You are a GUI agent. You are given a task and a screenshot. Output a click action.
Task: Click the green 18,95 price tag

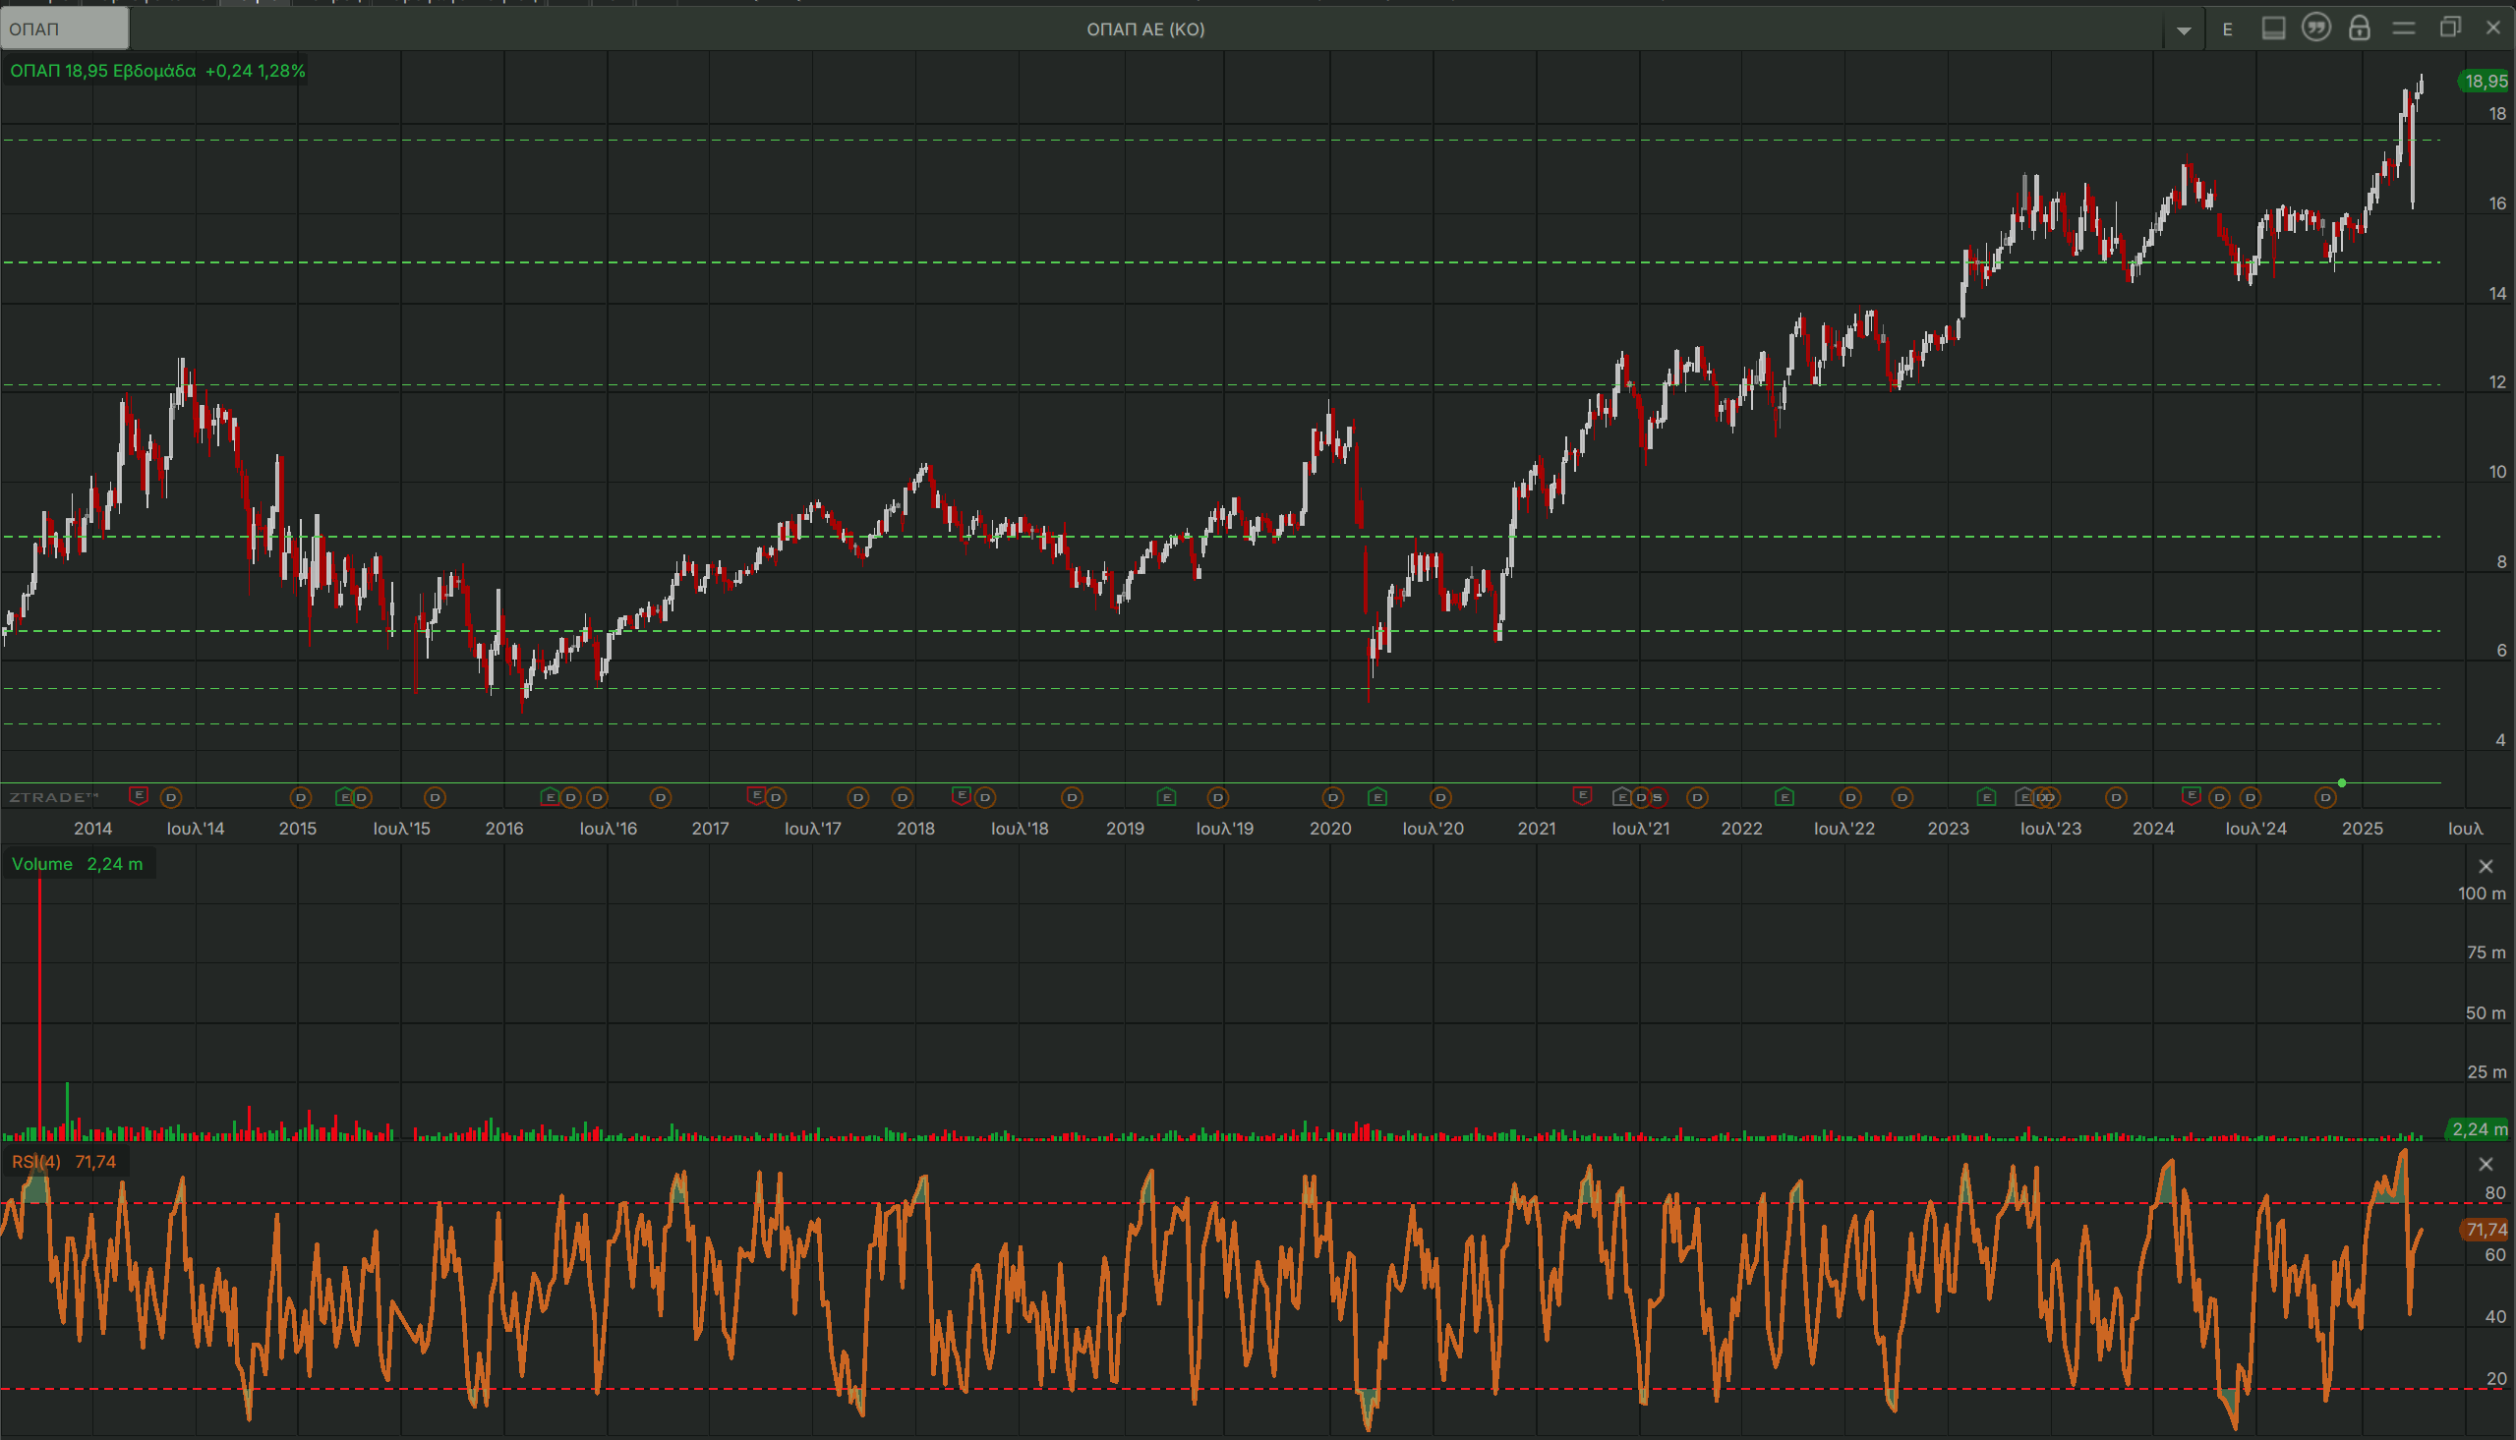point(2485,82)
